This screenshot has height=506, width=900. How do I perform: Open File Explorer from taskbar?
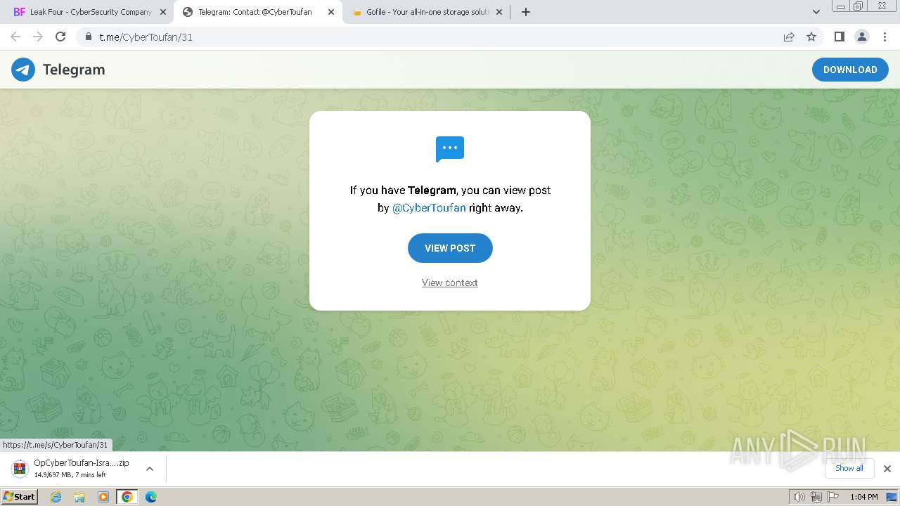pyautogui.click(x=79, y=497)
